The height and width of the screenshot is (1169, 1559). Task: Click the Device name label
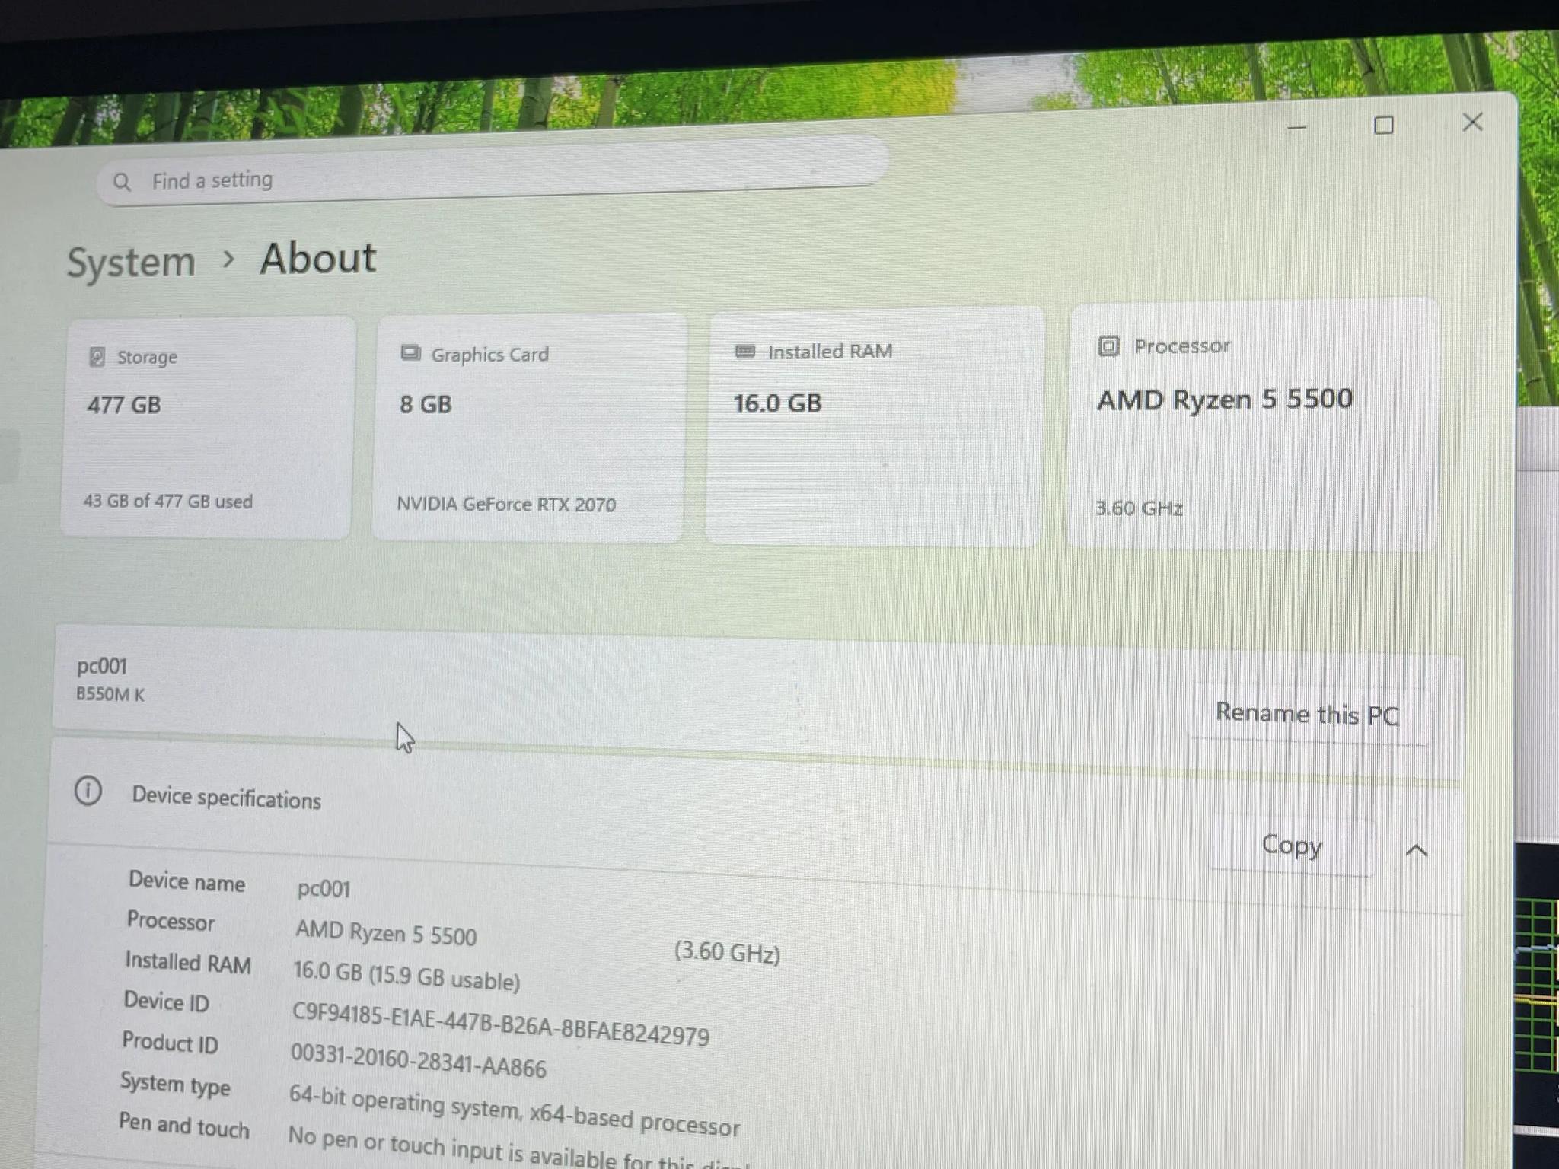tap(187, 881)
